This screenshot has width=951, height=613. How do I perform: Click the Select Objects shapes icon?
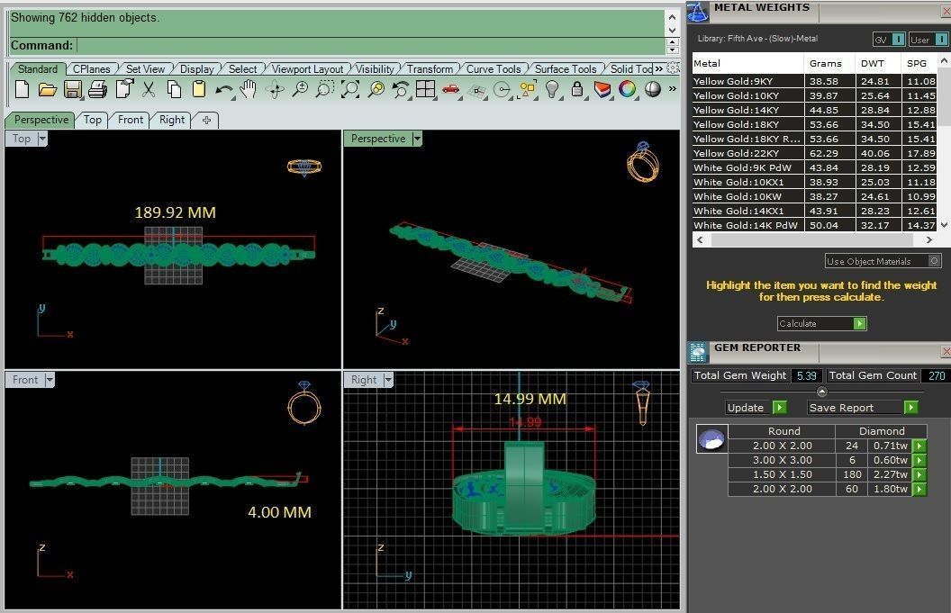(x=527, y=90)
